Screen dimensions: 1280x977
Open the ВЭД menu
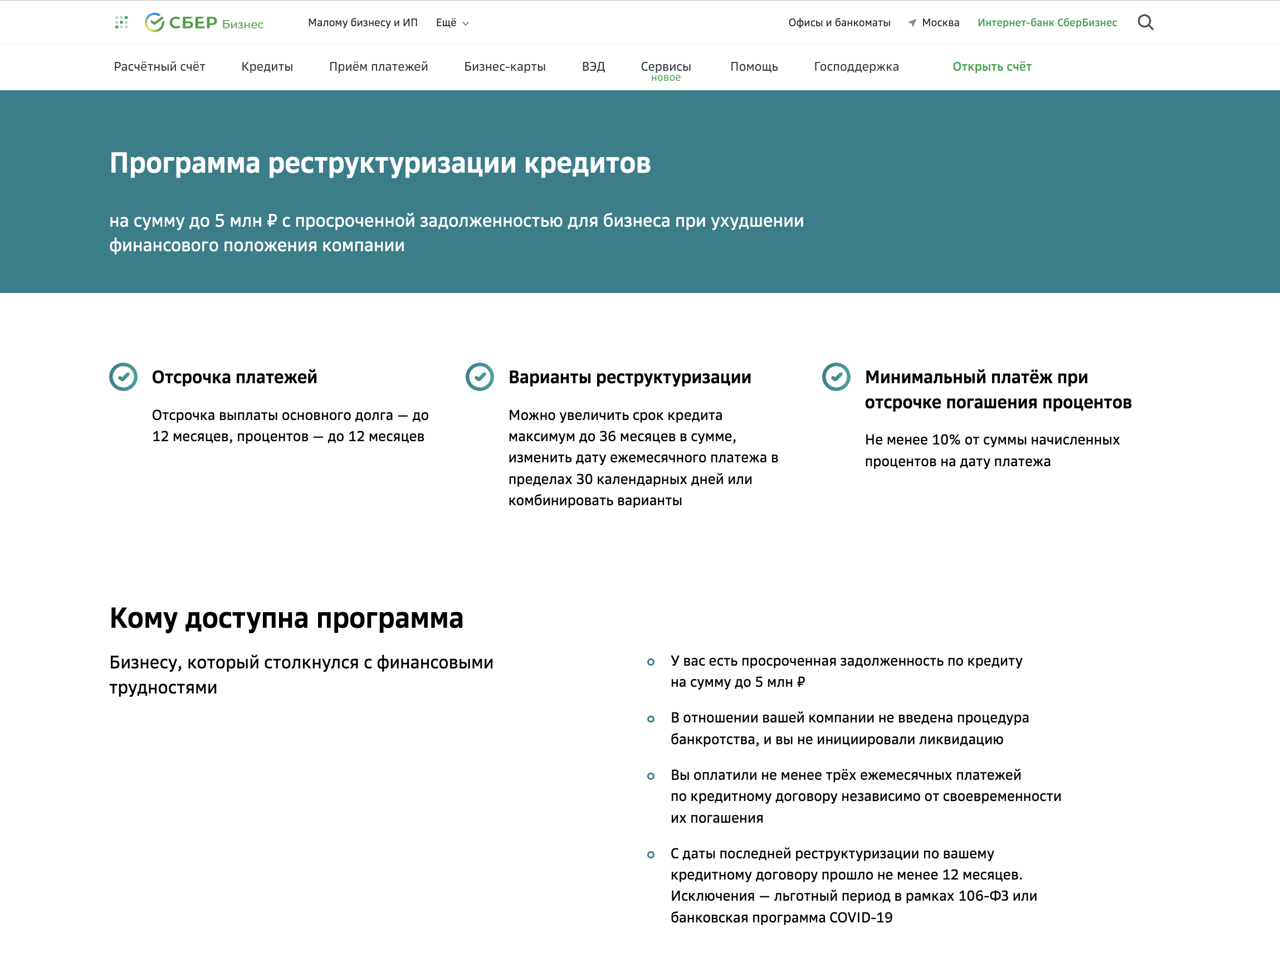[x=593, y=66]
